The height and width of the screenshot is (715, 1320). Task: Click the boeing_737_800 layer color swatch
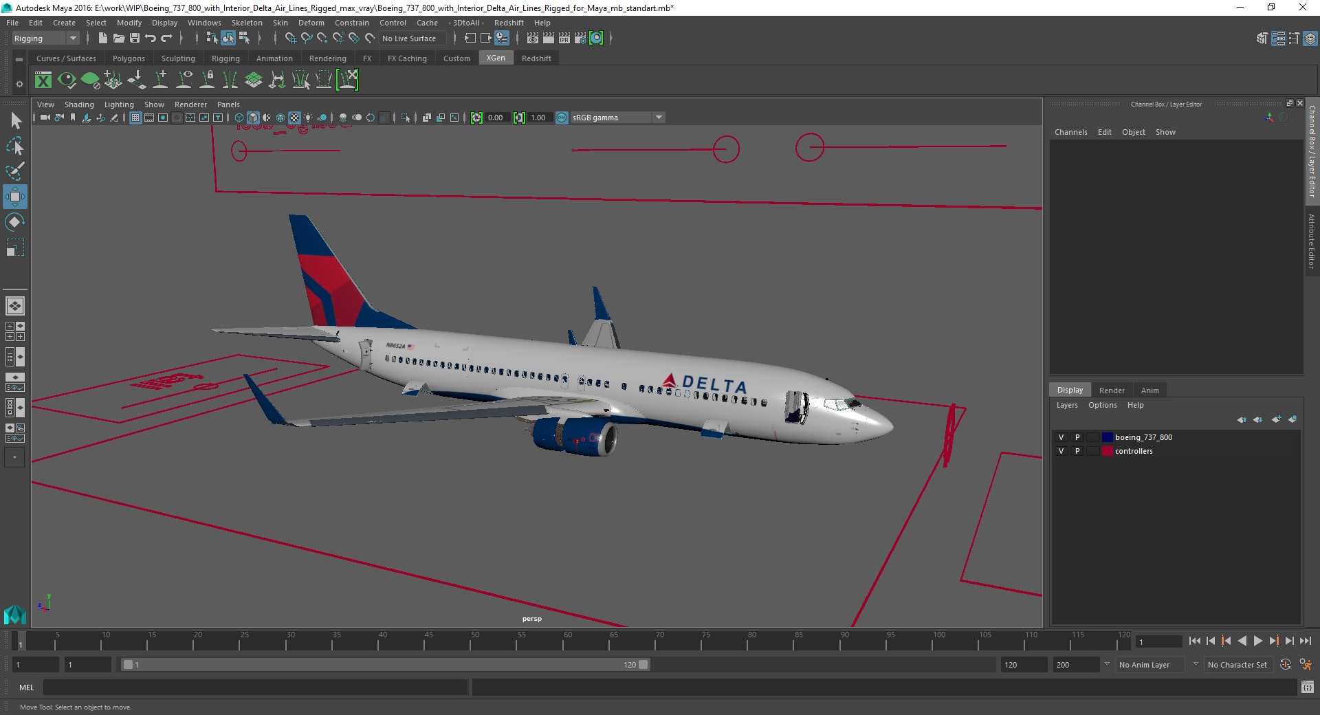tap(1107, 437)
